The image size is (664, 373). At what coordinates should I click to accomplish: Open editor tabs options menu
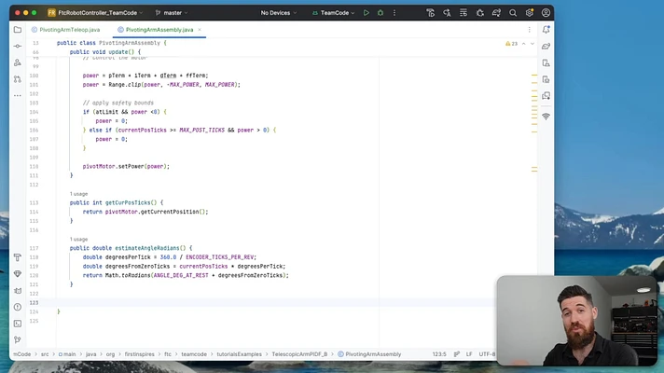click(529, 30)
